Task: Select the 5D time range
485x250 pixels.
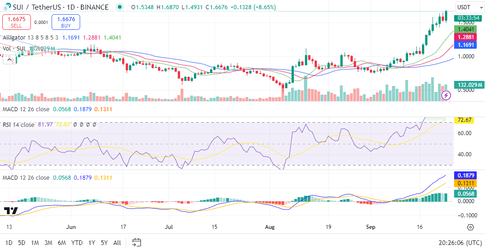Action: 21,243
